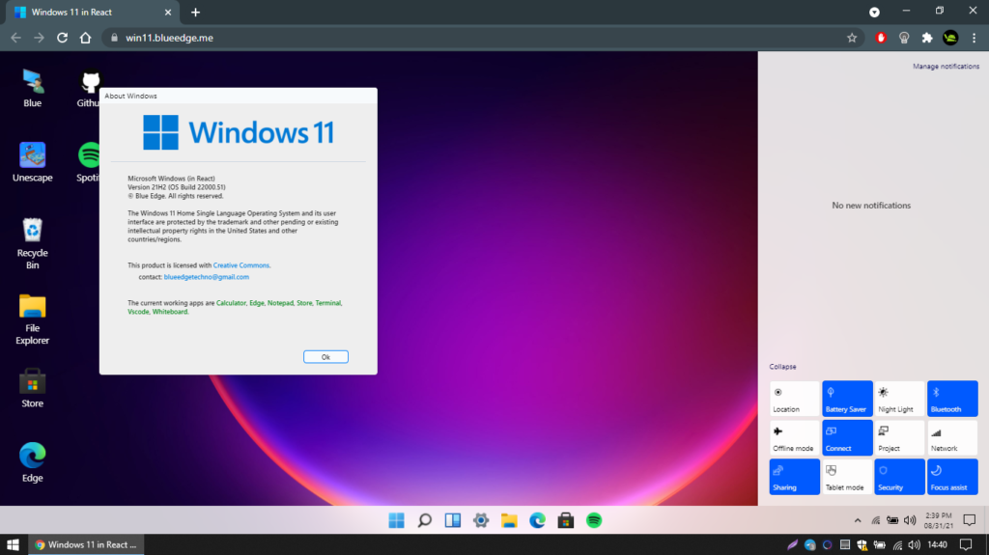Open the Blue desktop icon
The width and height of the screenshot is (989, 555).
click(x=32, y=88)
